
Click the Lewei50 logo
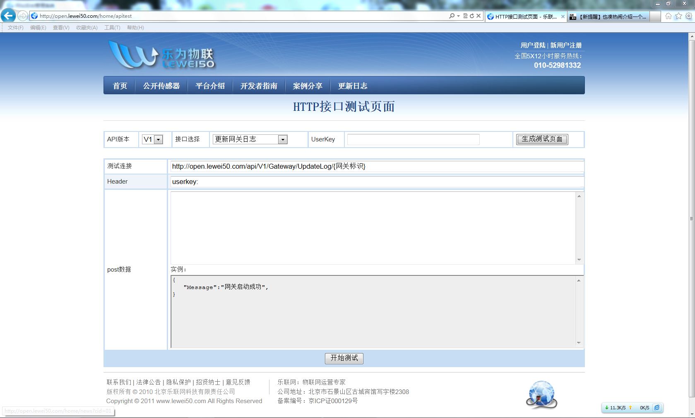162,55
